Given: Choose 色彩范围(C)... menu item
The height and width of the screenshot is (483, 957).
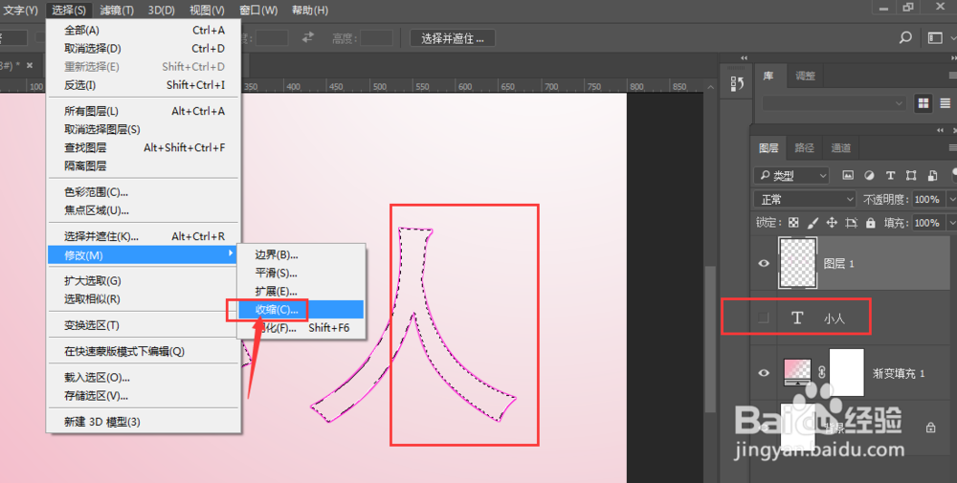Looking at the screenshot, I should tap(145, 192).
